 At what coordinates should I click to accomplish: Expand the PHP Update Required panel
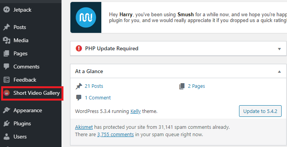pos(279,49)
